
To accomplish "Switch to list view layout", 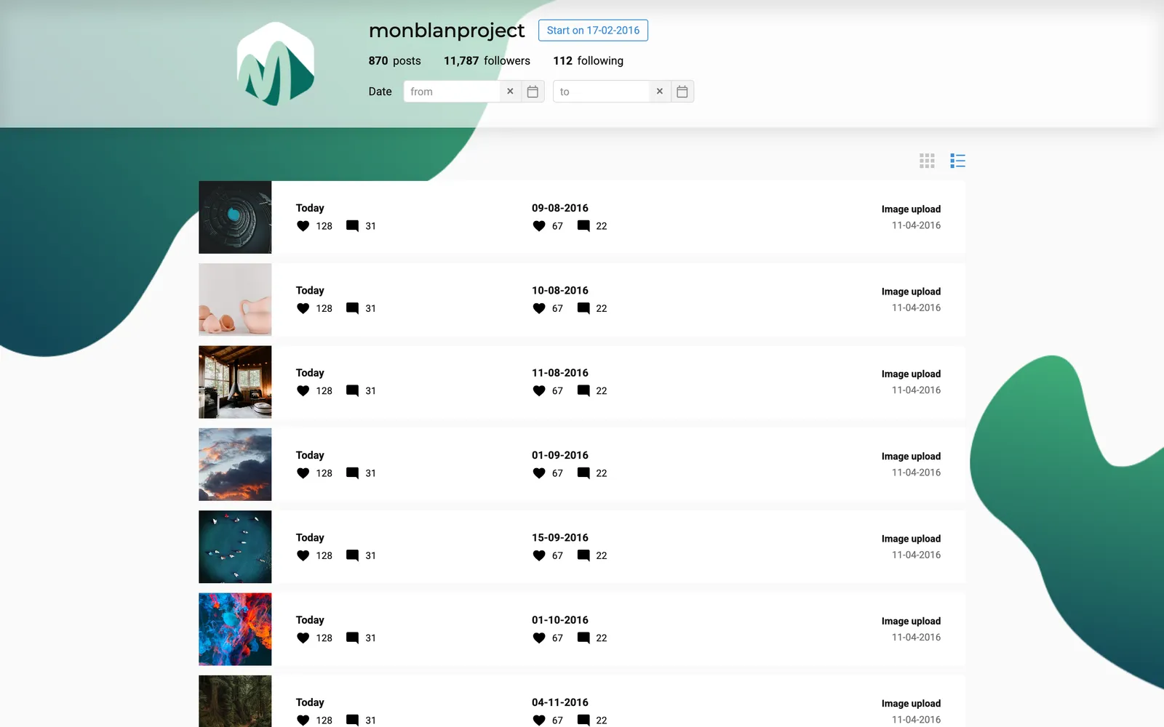I will tap(957, 161).
